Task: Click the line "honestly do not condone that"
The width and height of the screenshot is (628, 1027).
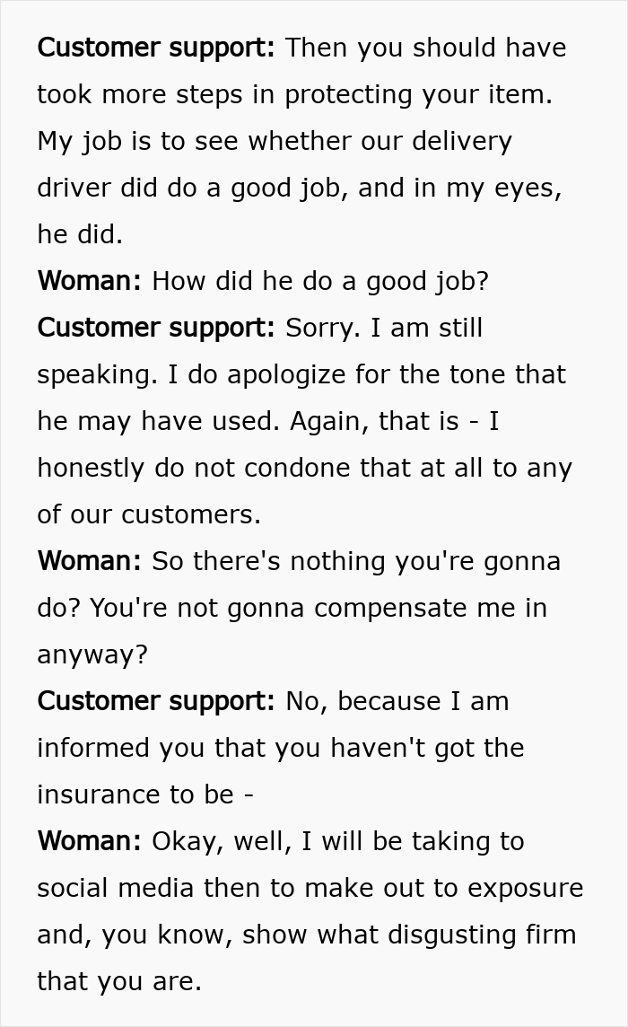Action: [x=304, y=468]
